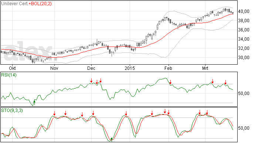Screen dimensions: 255x143
Task: Select the '+BOL(20;2)' indicator label
Action: point(40,4)
